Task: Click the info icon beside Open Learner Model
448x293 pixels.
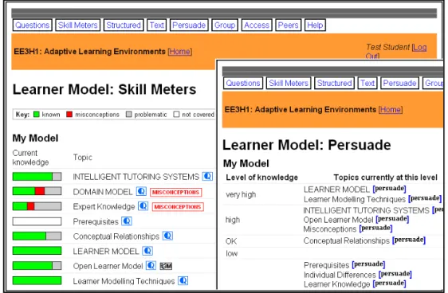Action: click(151, 266)
